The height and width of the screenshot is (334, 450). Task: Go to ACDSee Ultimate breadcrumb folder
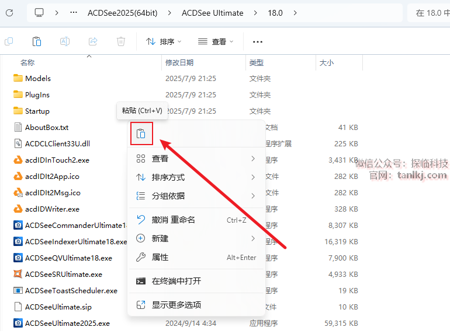click(212, 13)
